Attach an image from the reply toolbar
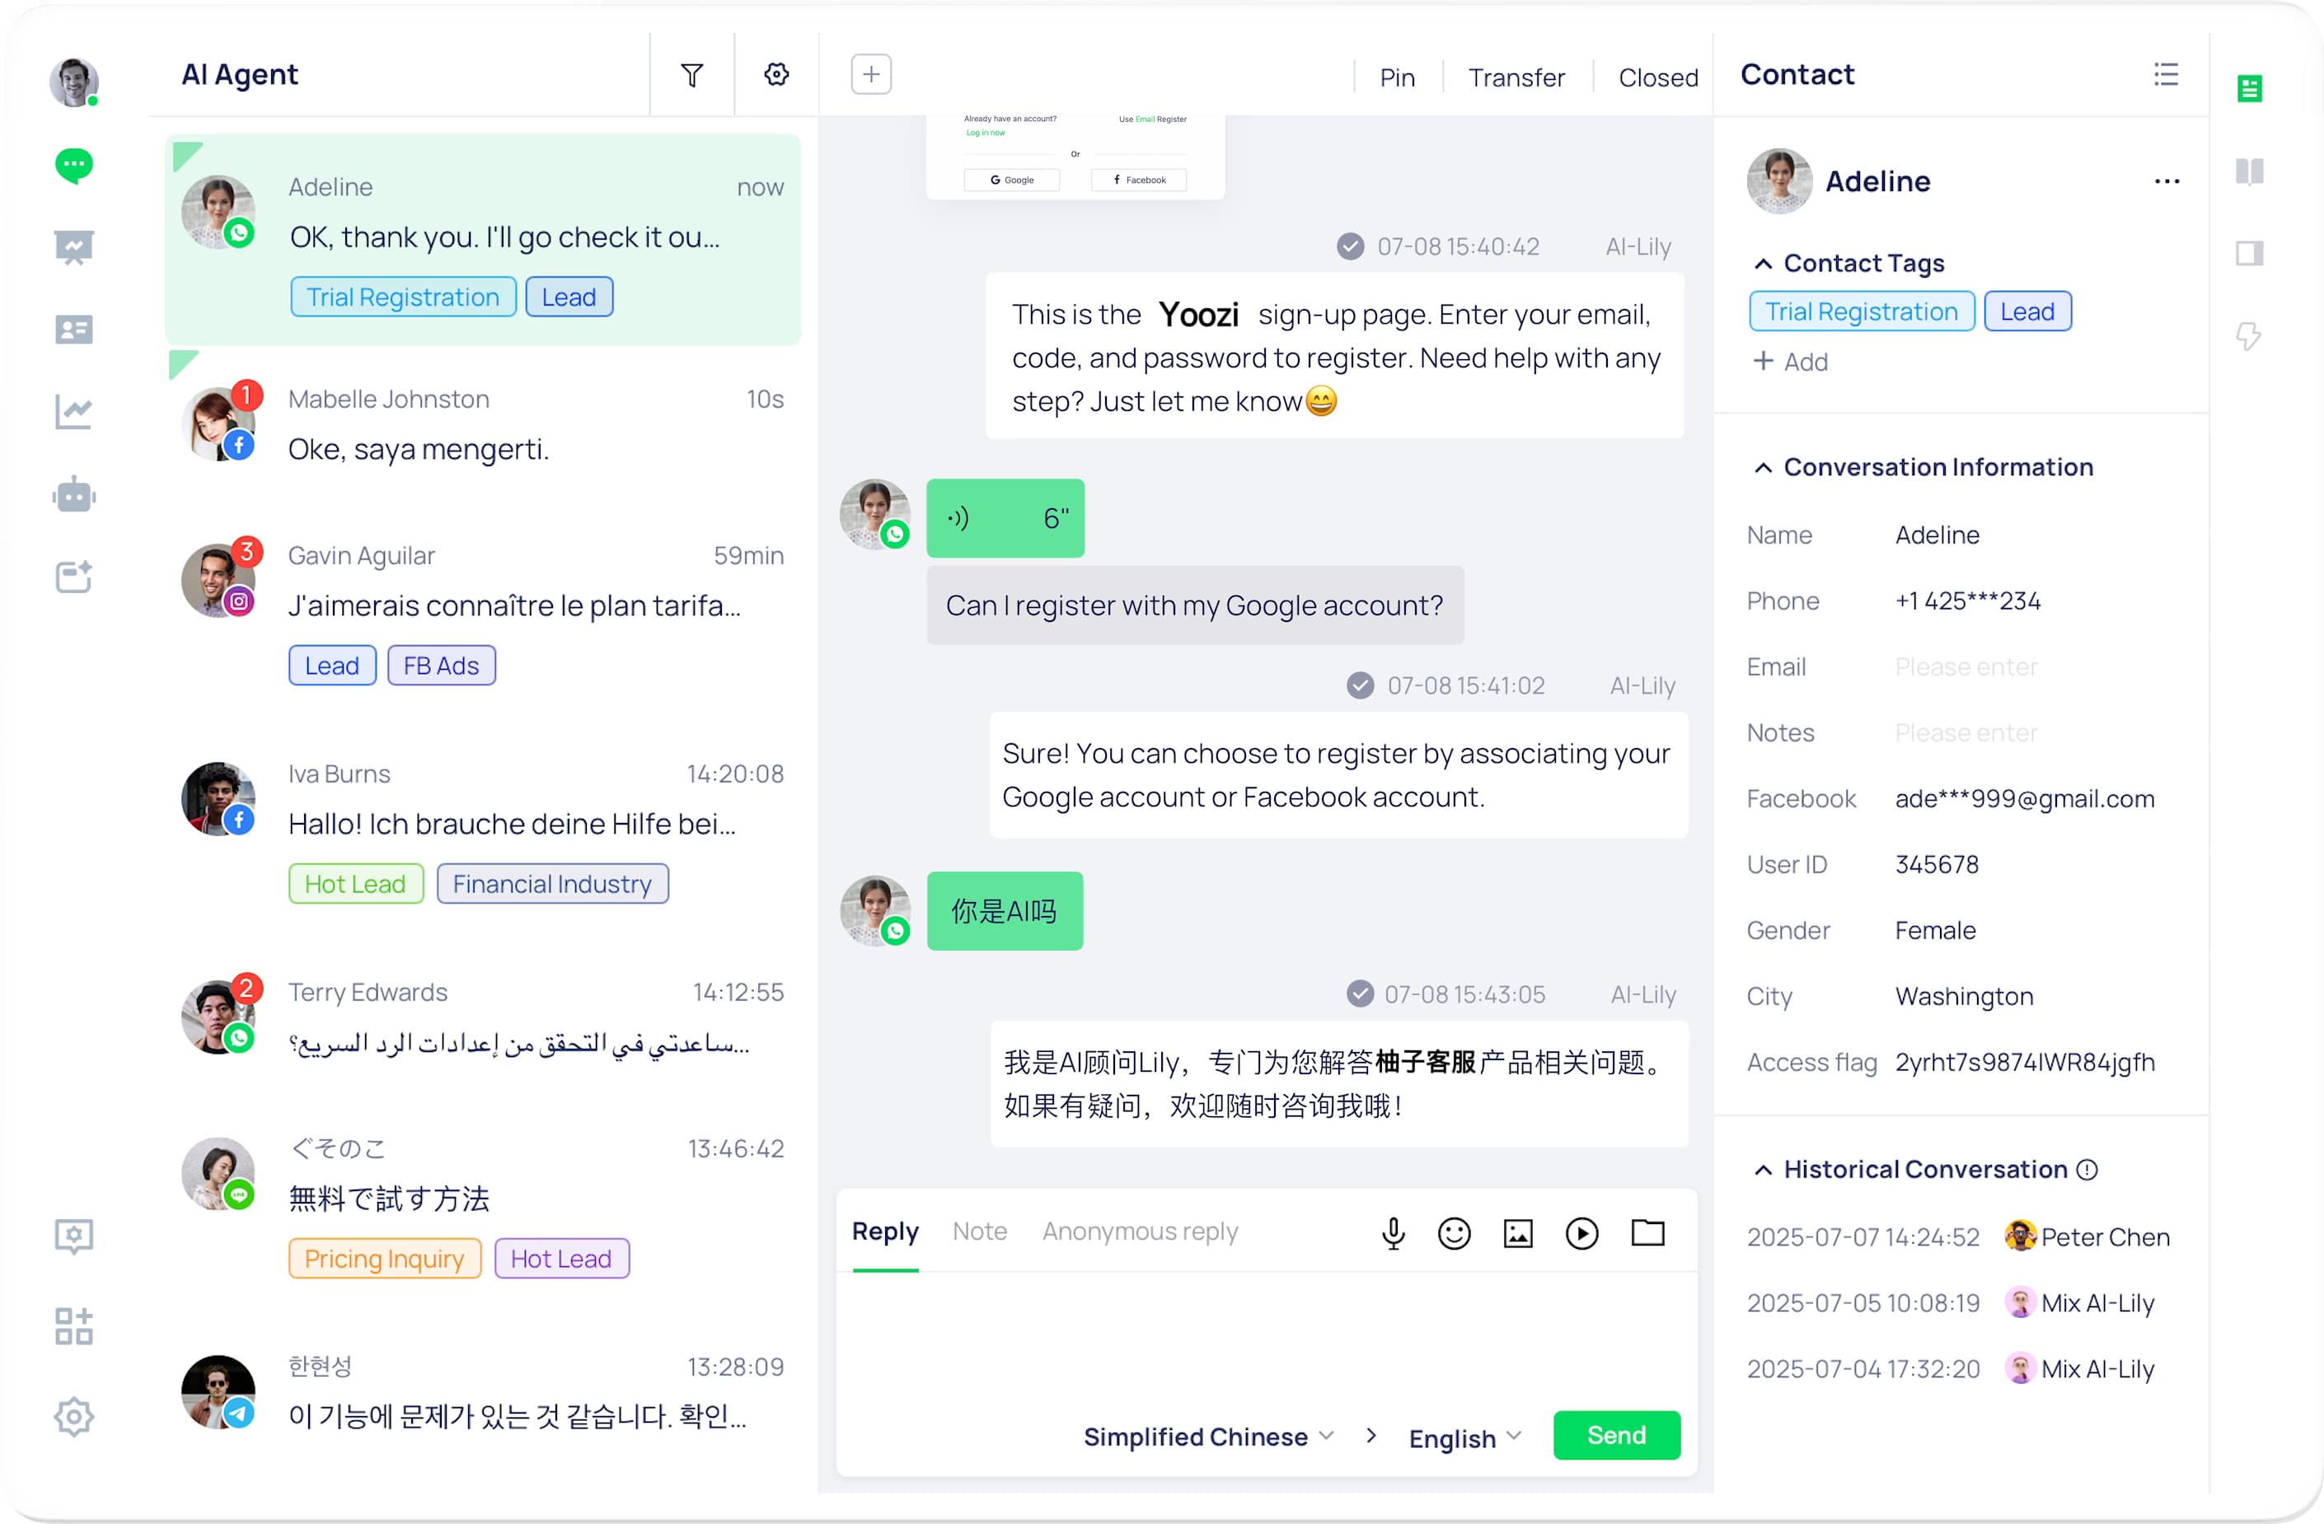Screen dimensions: 2324x1524 (1517, 1232)
